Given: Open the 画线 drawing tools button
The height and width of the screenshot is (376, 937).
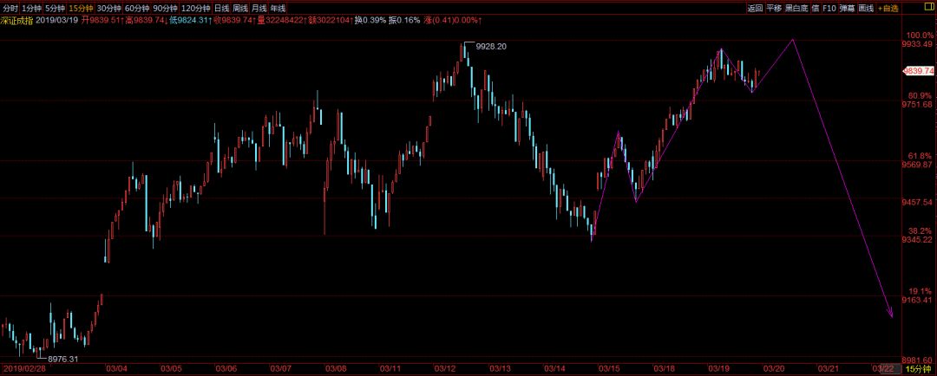Looking at the screenshot, I should pos(866,9).
